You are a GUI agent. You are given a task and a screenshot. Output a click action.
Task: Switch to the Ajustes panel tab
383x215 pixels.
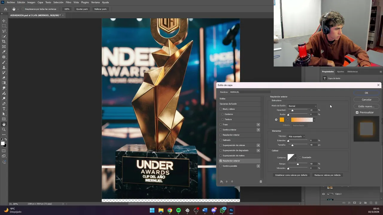point(341,72)
